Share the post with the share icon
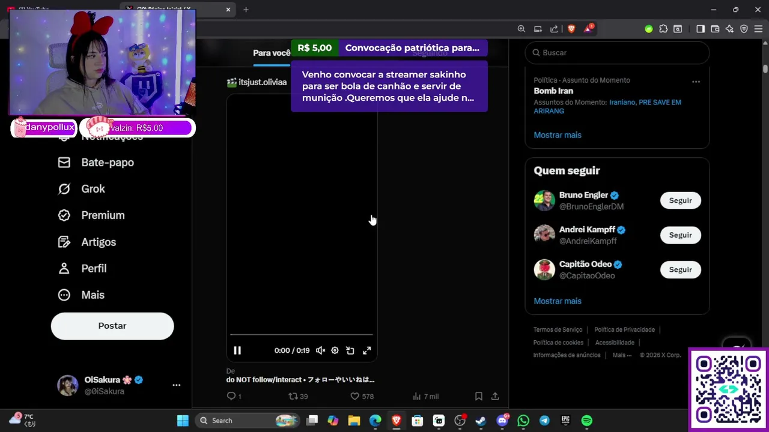 point(495,396)
